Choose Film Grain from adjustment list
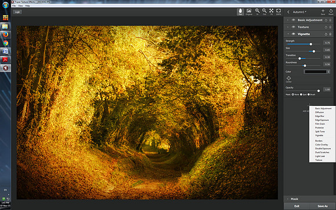This screenshot has width=336, height=210. pyautogui.click(x=320, y=124)
